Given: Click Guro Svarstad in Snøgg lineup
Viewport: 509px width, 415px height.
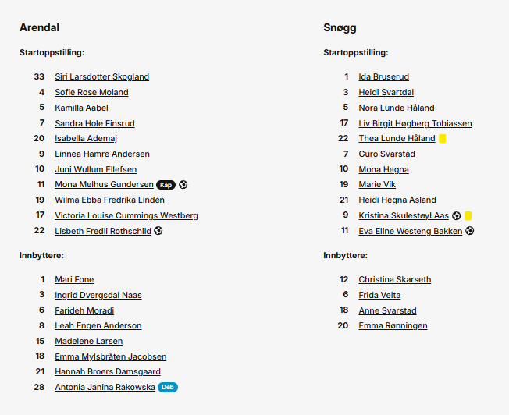Looking at the screenshot, I should point(387,154).
